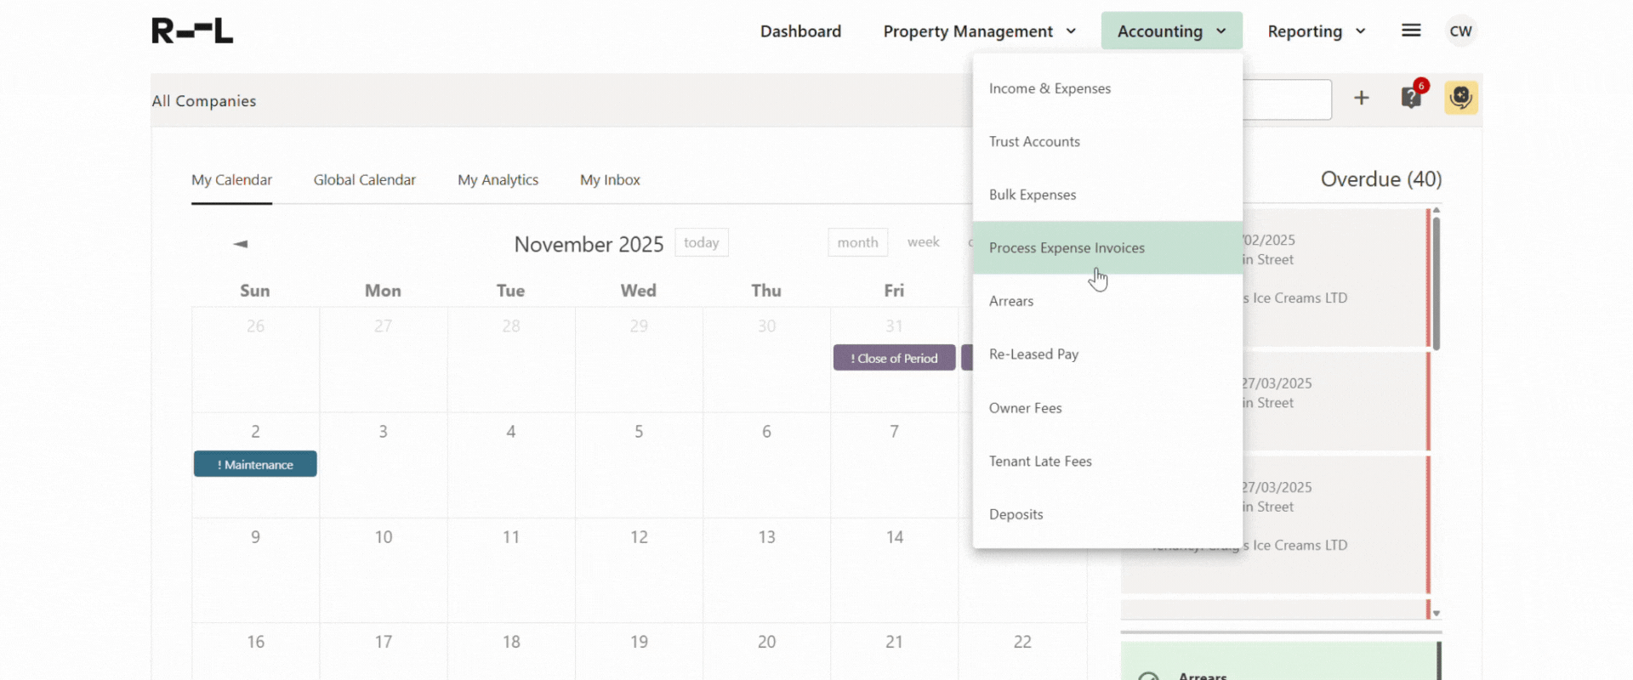1633x680 pixels.
Task: Open the CW user avatar
Action: (x=1460, y=31)
